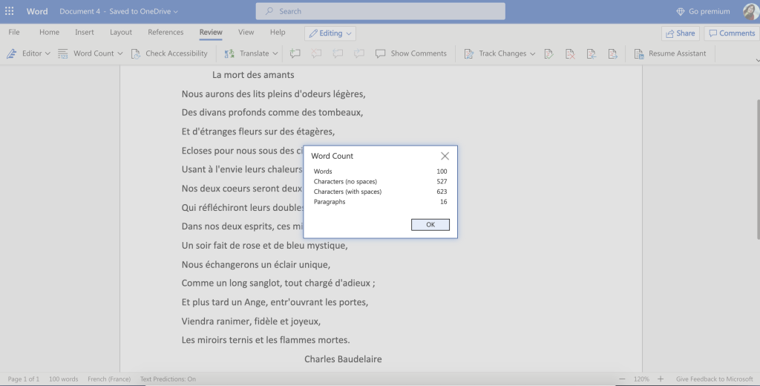Click the Search input field
This screenshot has width=760, height=386.
(x=381, y=11)
